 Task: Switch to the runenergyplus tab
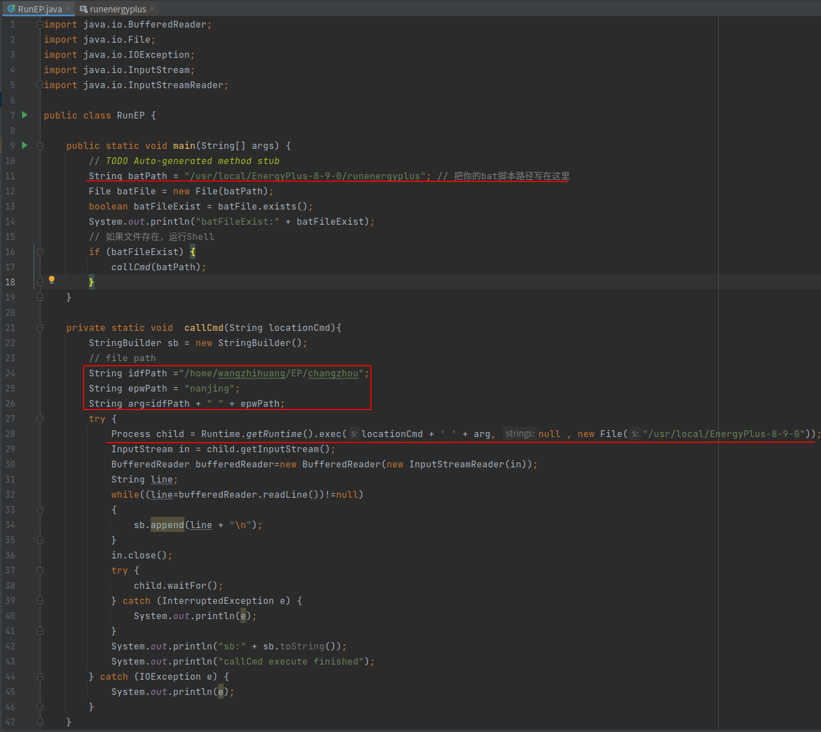(x=117, y=9)
